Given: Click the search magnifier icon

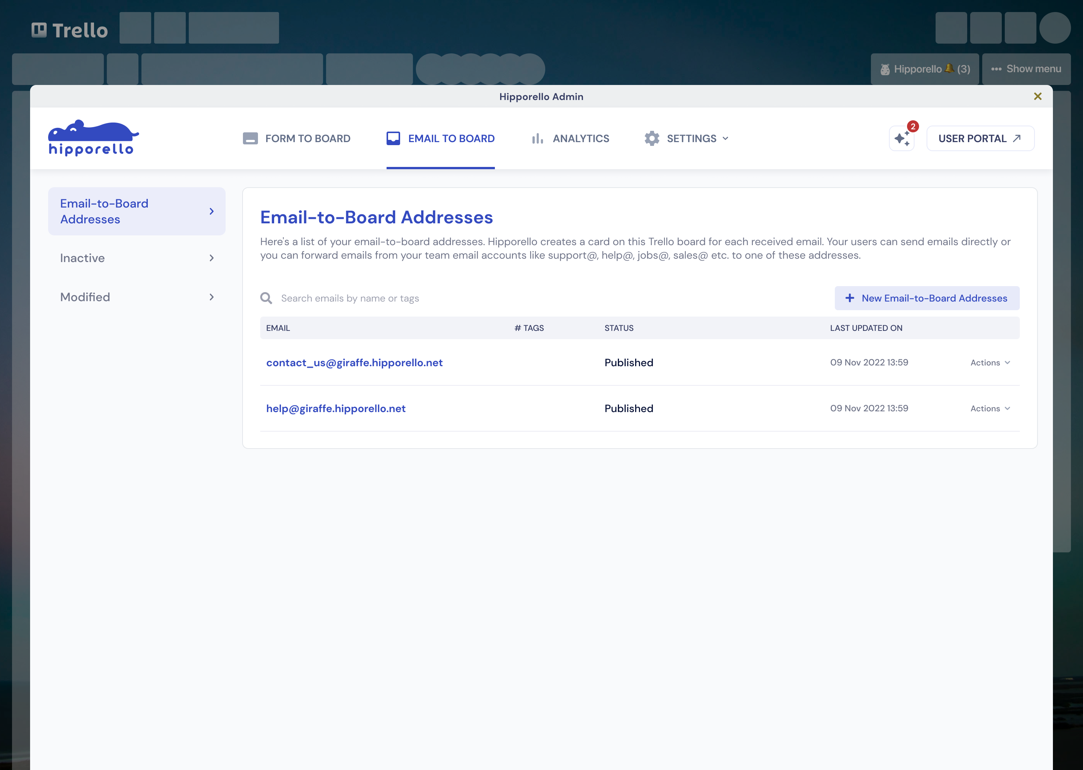Looking at the screenshot, I should [x=267, y=297].
